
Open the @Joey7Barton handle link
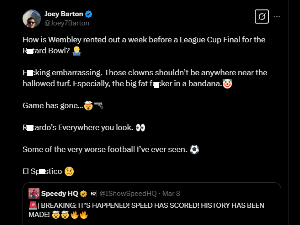click(67, 23)
